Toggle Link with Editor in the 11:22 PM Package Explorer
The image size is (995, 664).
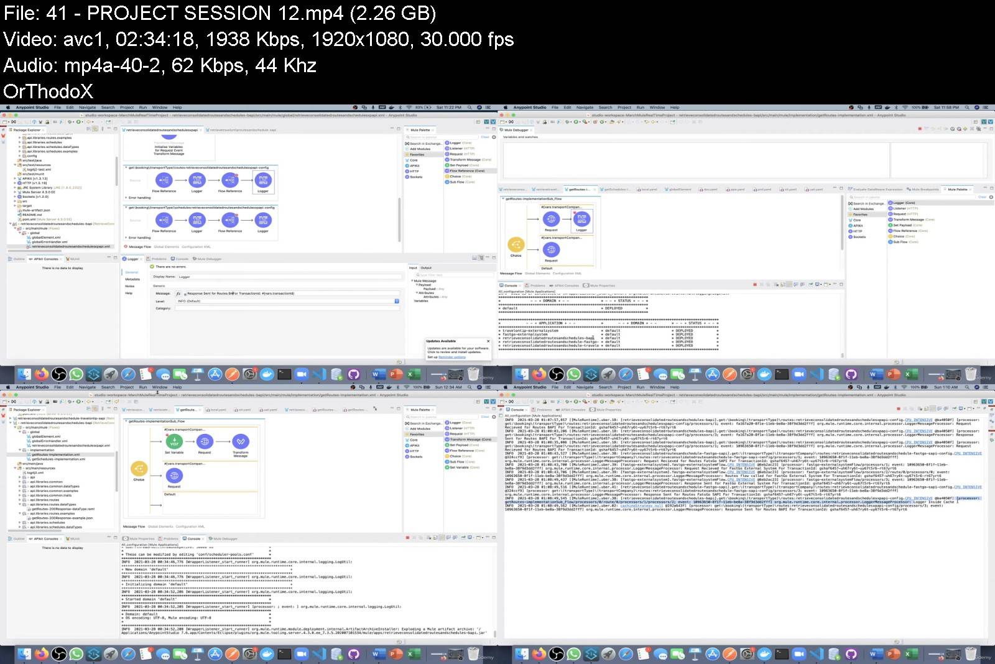pyautogui.click(x=95, y=129)
